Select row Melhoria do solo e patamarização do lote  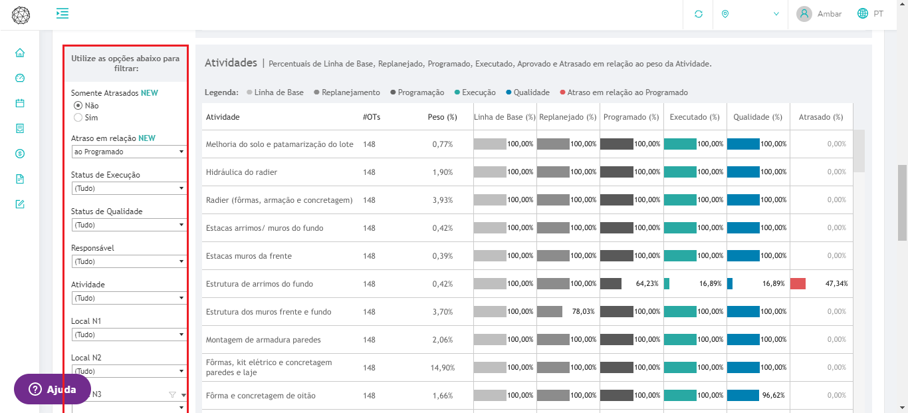[x=528, y=144]
